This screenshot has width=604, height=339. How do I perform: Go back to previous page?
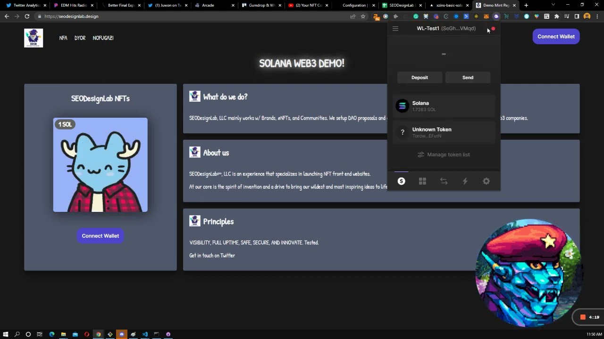point(7,16)
